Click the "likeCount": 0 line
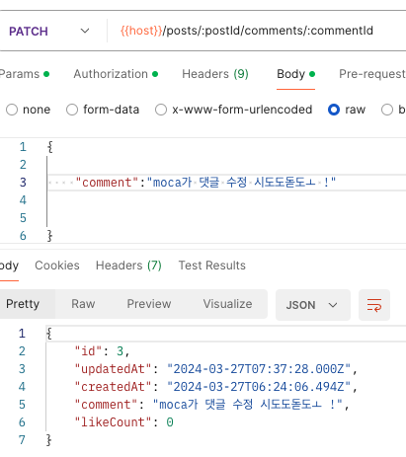The height and width of the screenshot is (457, 406). click(x=123, y=422)
